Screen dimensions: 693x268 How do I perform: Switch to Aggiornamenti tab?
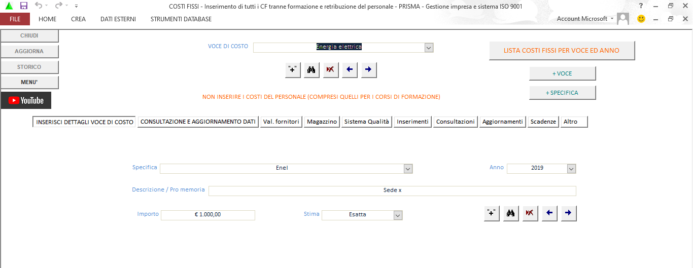click(503, 122)
